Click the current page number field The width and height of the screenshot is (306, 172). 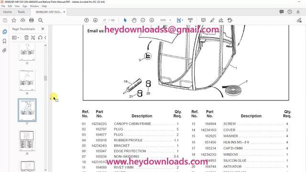coord(105,20)
